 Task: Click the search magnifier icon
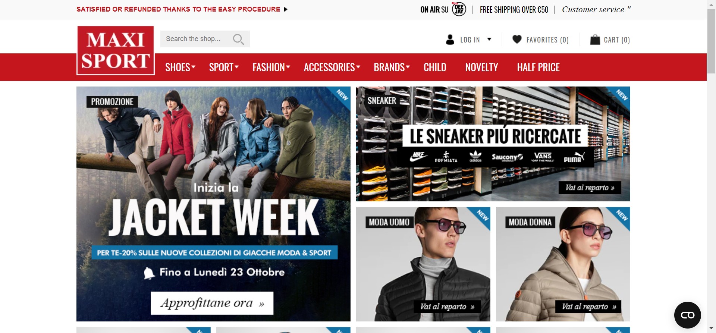[238, 39]
